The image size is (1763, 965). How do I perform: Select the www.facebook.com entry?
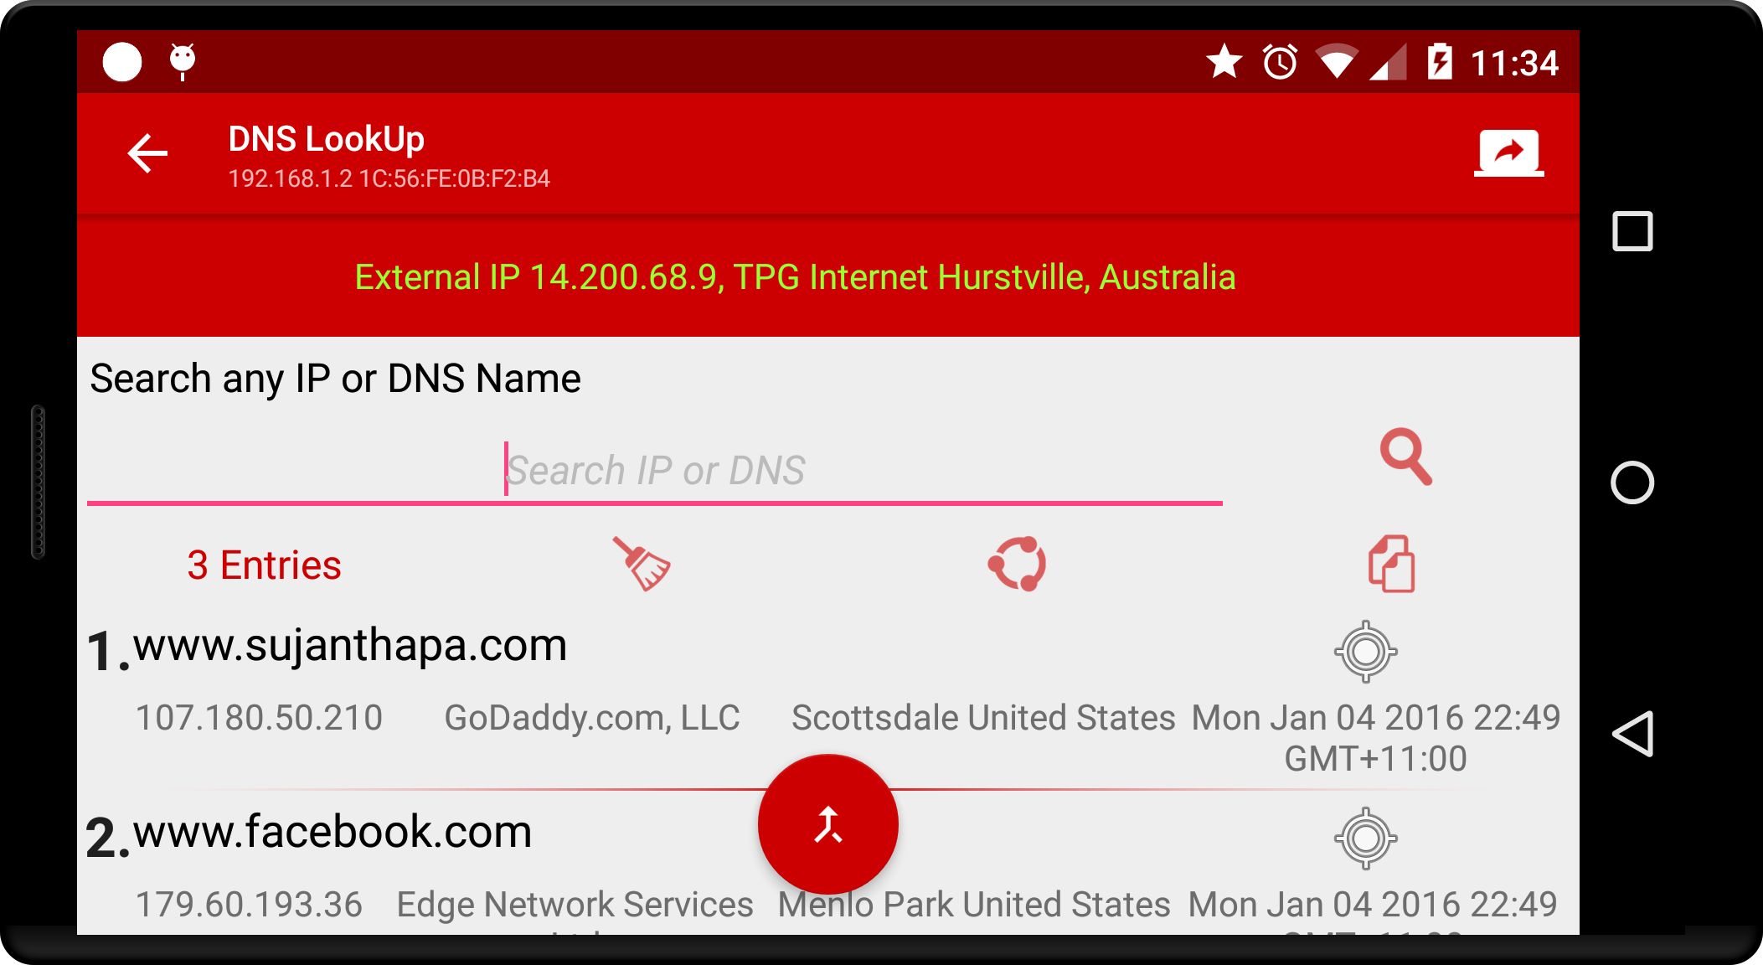pyautogui.click(x=332, y=832)
